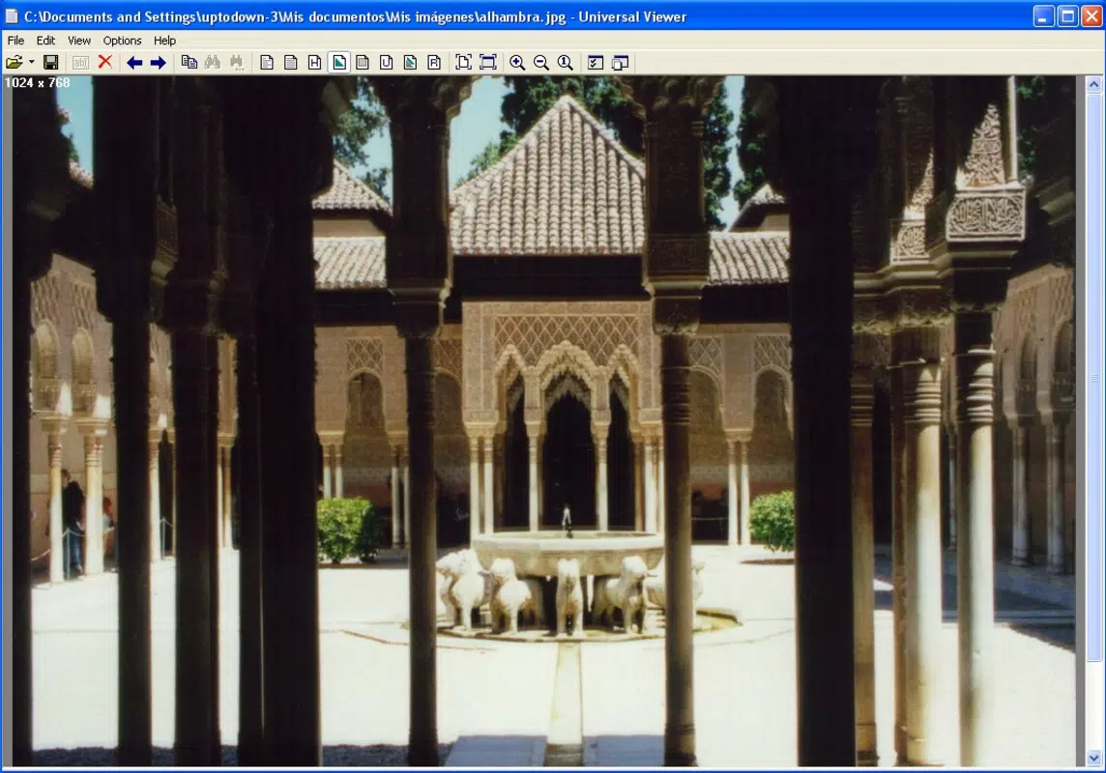Zoom out using the magnifier minus icon
This screenshot has height=773, width=1106.
click(541, 63)
